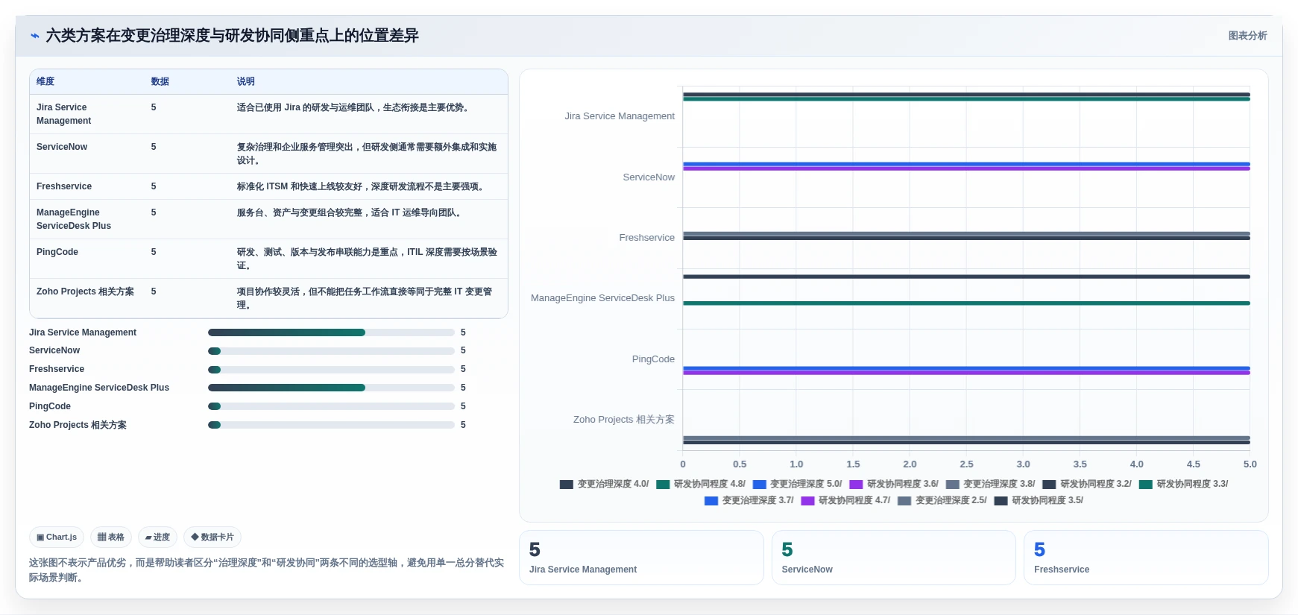This screenshot has width=1298, height=615.
Task: Select the Chart.js tag chip
Action: pyautogui.click(x=57, y=537)
